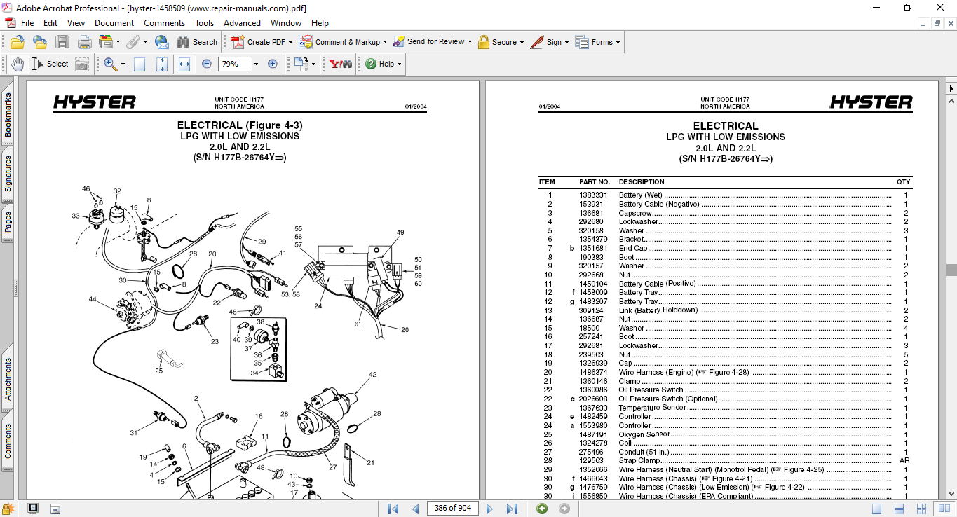Jump to the last page

512,509
